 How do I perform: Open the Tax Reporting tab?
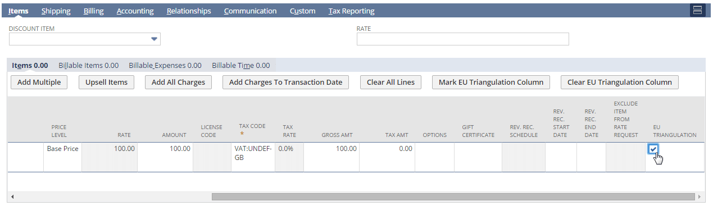[x=351, y=11]
